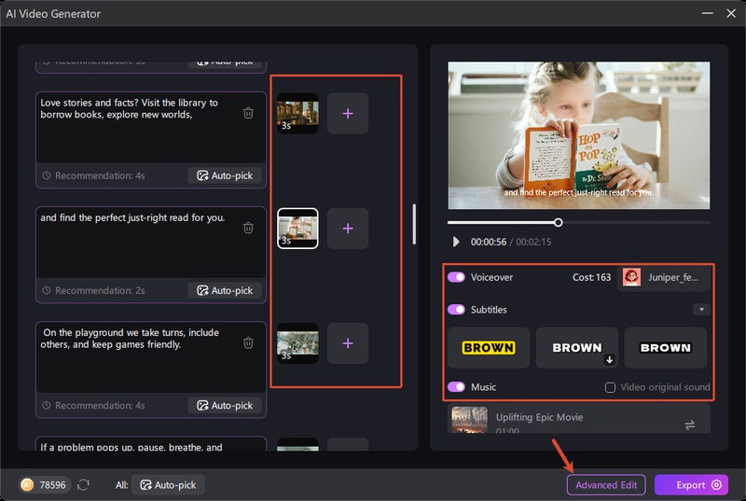Toggle the Music switch
The height and width of the screenshot is (501, 746).
click(x=456, y=387)
